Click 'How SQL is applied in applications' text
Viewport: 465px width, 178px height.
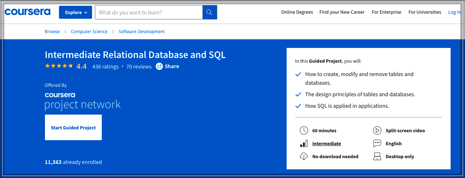pos(347,106)
